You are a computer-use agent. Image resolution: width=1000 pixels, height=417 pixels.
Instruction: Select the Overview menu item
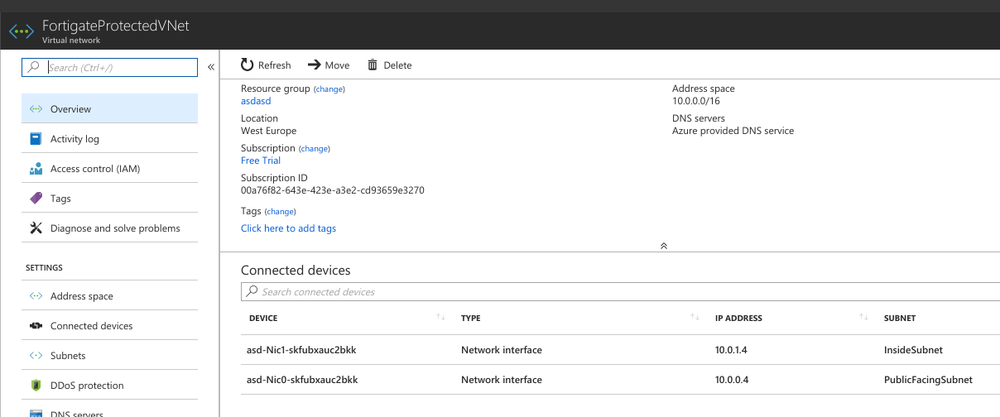point(109,108)
